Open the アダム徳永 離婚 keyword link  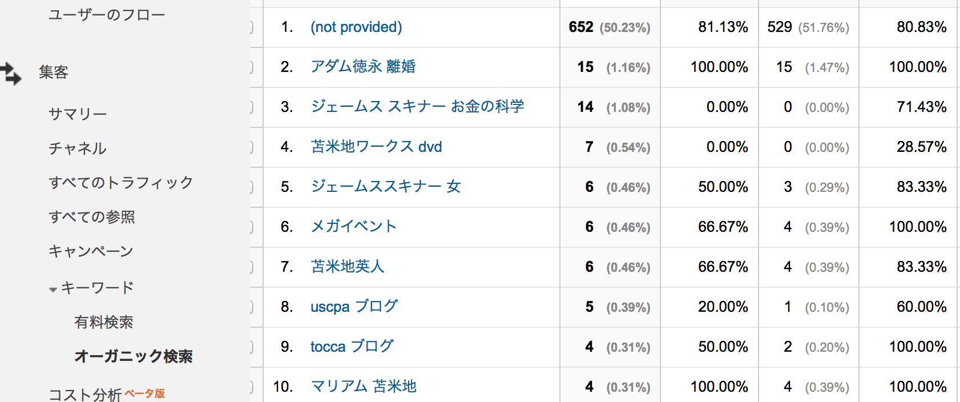tap(363, 67)
